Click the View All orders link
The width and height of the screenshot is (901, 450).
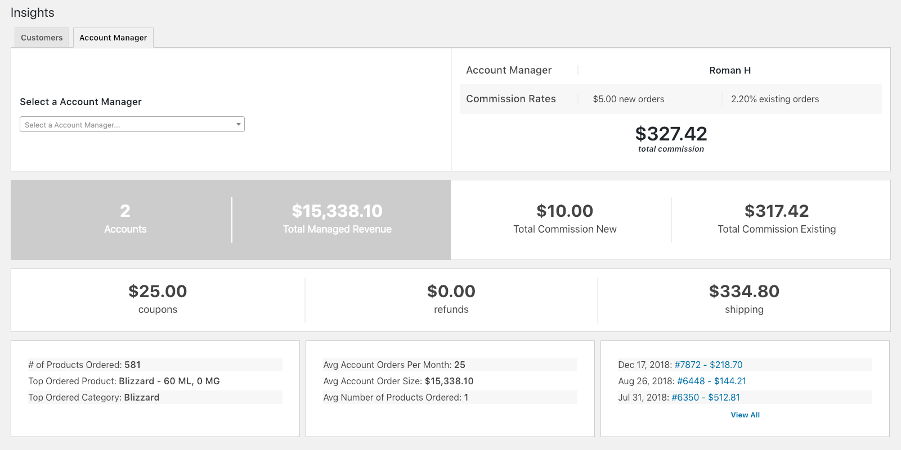pyautogui.click(x=745, y=415)
